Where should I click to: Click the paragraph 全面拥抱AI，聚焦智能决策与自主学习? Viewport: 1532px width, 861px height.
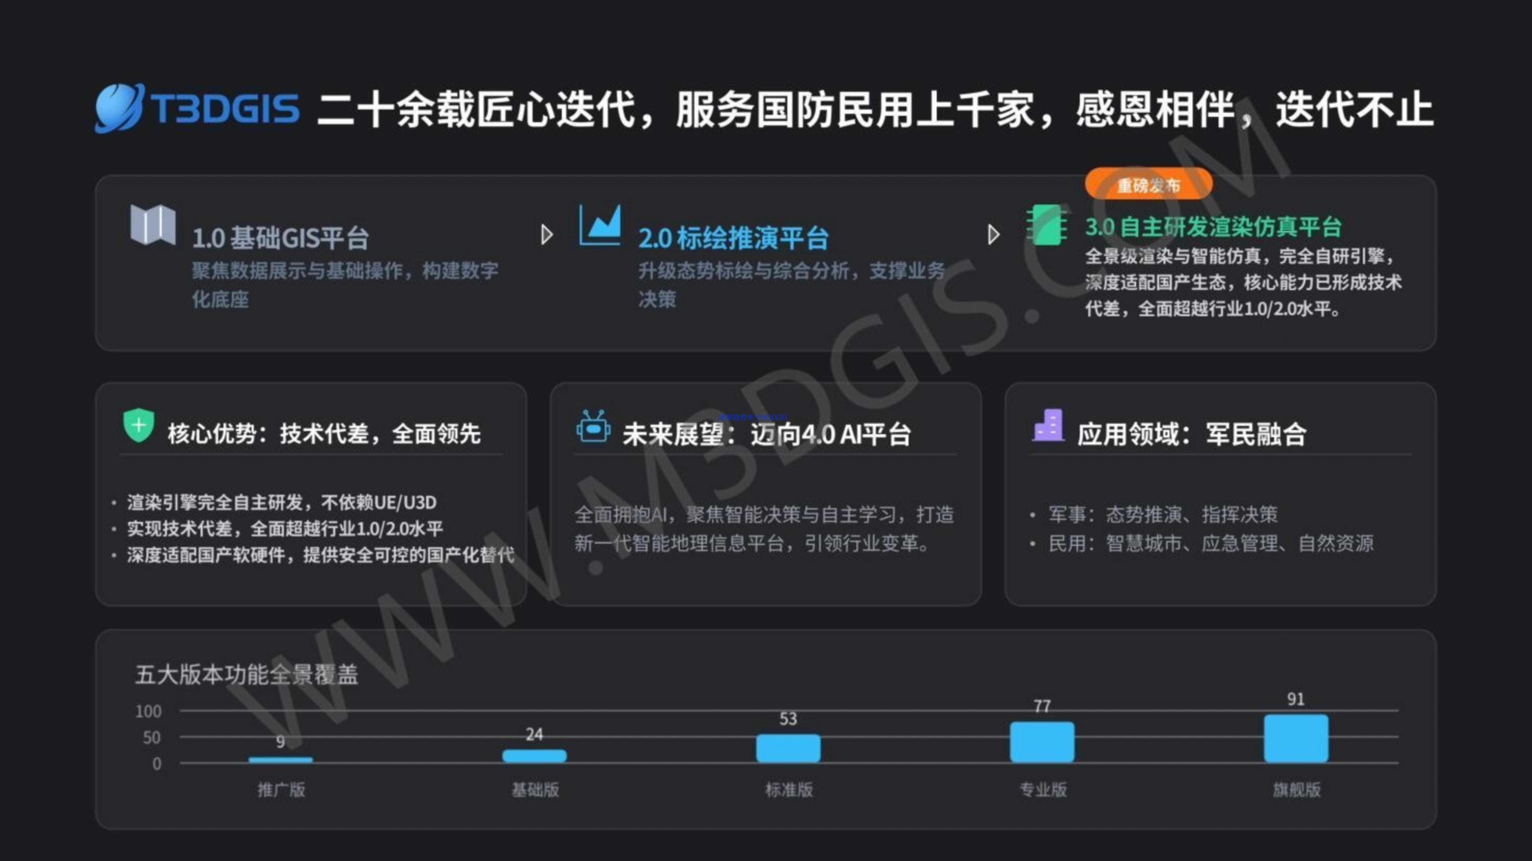[x=764, y=529]
